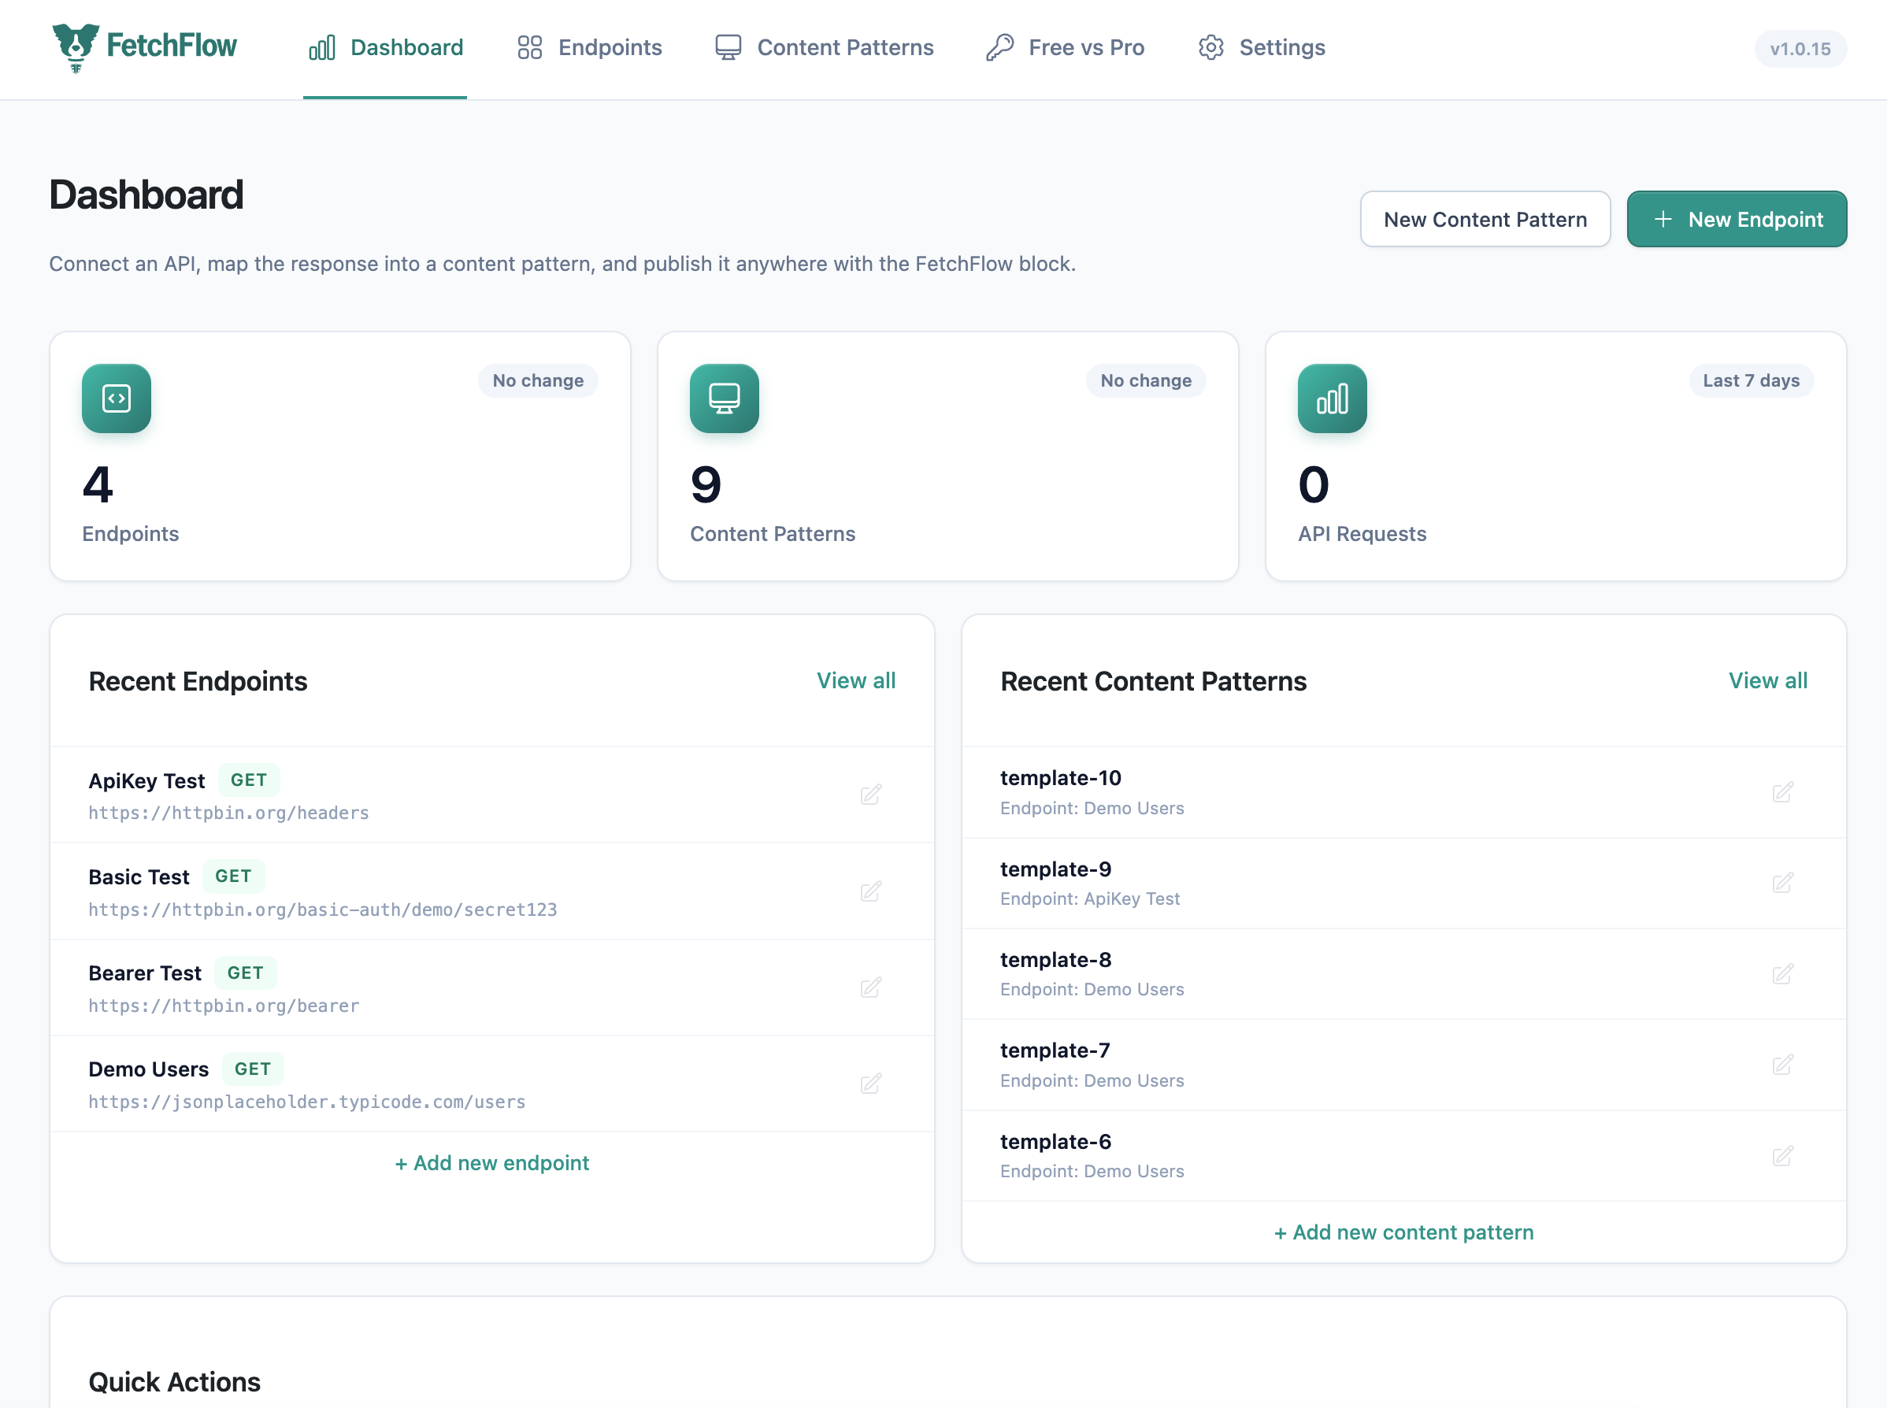Click the GET badge next to Basic Test
Viewport: 1887px width, 1408px height.
click(234, 876)
